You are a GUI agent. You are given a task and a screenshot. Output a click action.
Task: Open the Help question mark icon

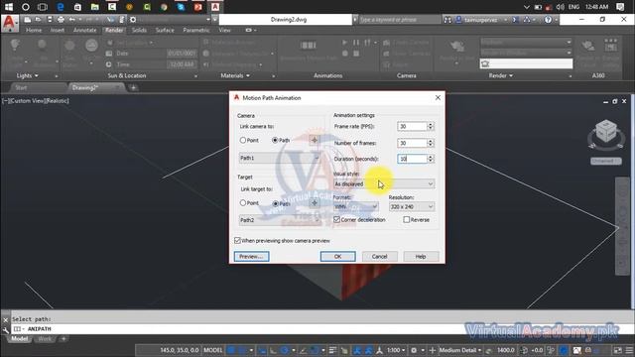[x=548, y=20]
